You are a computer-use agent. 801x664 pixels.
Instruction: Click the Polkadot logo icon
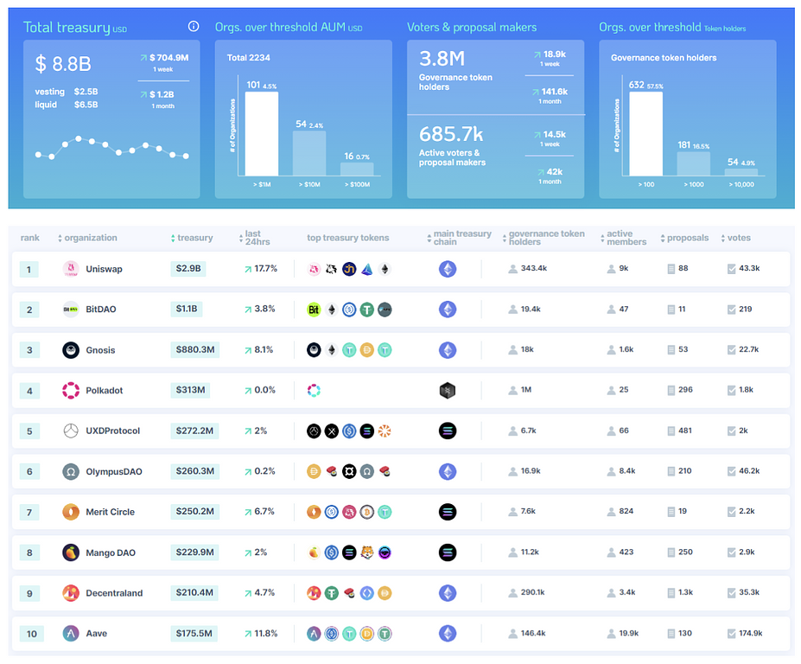71,391
